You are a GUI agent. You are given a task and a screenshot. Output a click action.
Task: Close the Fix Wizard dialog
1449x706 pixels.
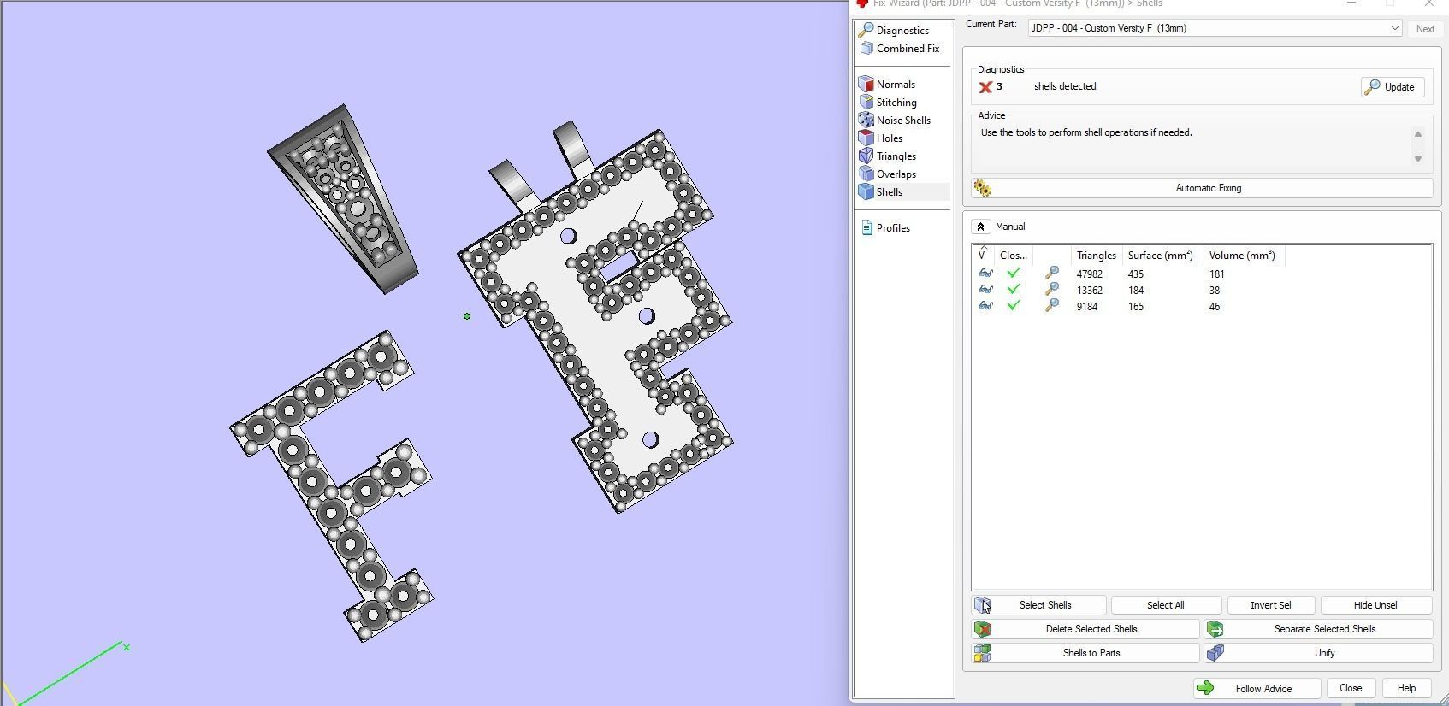[x=1351, y=688]
